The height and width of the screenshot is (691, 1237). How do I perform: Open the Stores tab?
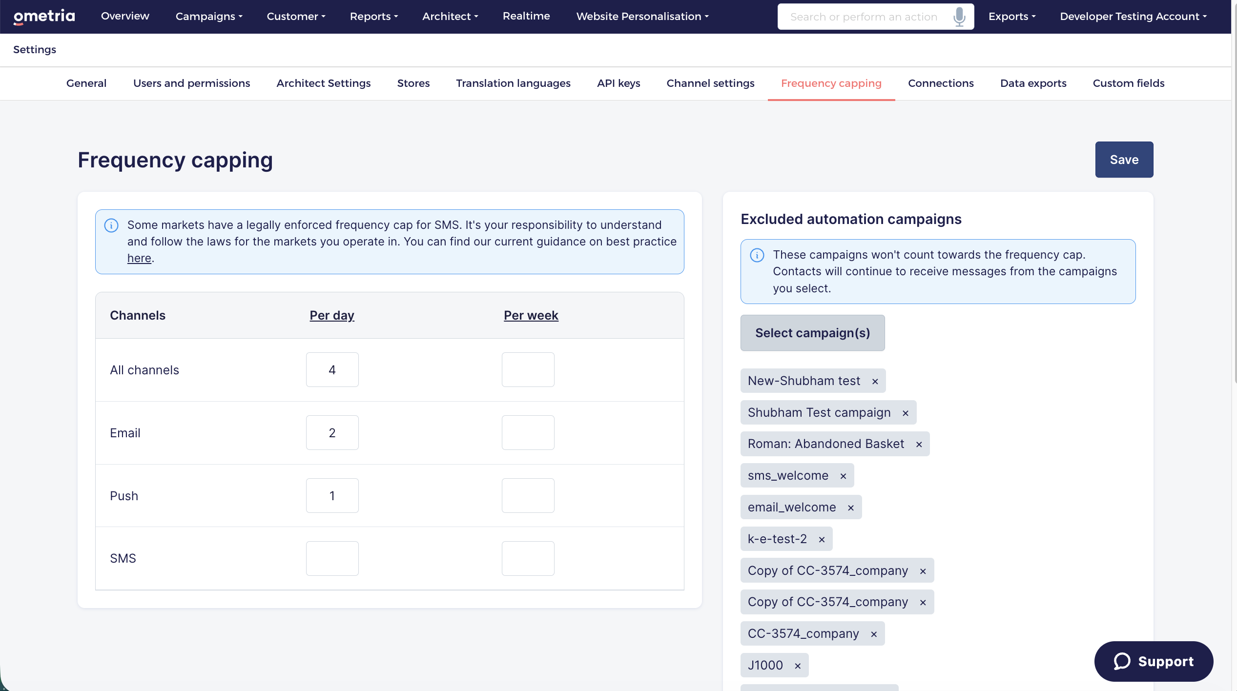[x=413, y=83]
